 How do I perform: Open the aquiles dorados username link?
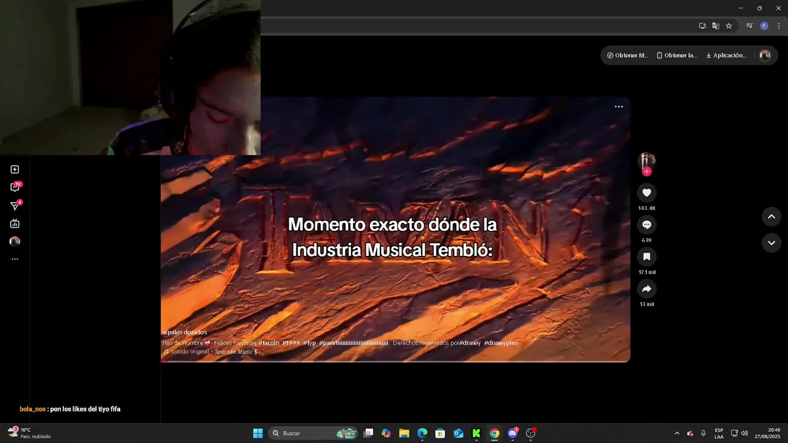pyautogui.click(x=184, y=332)
